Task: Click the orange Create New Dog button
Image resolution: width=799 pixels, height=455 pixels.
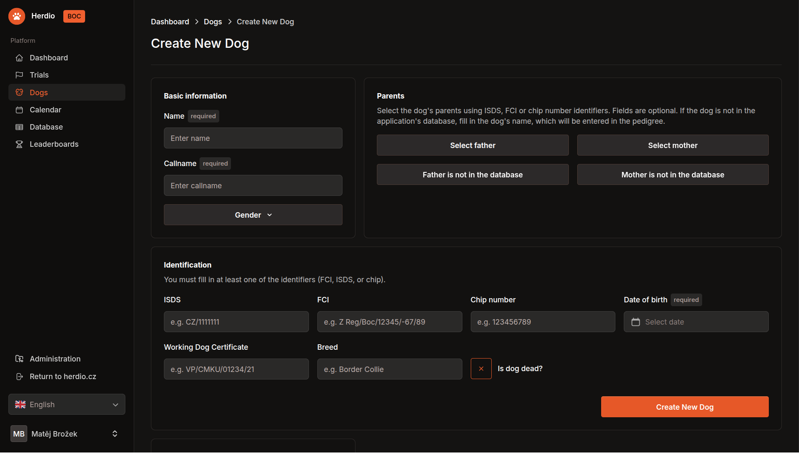Action: coord(685,407)
